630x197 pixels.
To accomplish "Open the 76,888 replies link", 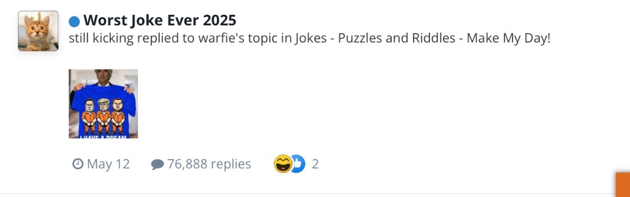I will (209, 164).
